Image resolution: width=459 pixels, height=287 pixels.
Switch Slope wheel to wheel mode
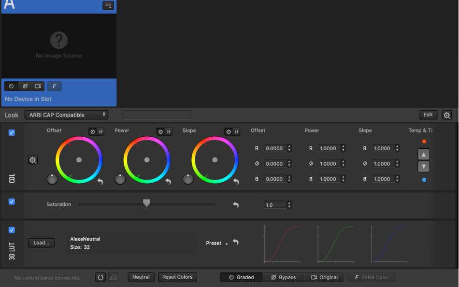coord(229,132)
